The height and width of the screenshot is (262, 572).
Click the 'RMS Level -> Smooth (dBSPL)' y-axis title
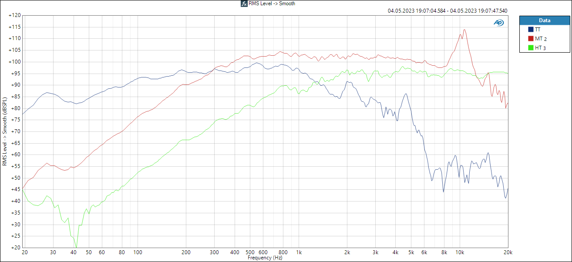(x=5, y=132)
